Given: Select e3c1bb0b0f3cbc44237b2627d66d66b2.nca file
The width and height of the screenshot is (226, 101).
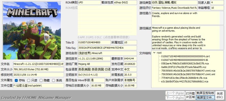Looking at the screenshot, I should (x=185, y=81).
